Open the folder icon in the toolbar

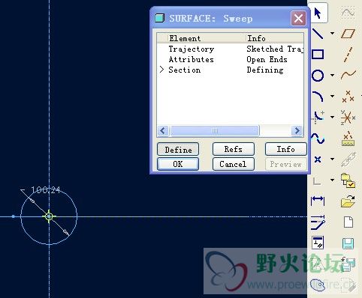click(x=348, y=201)
